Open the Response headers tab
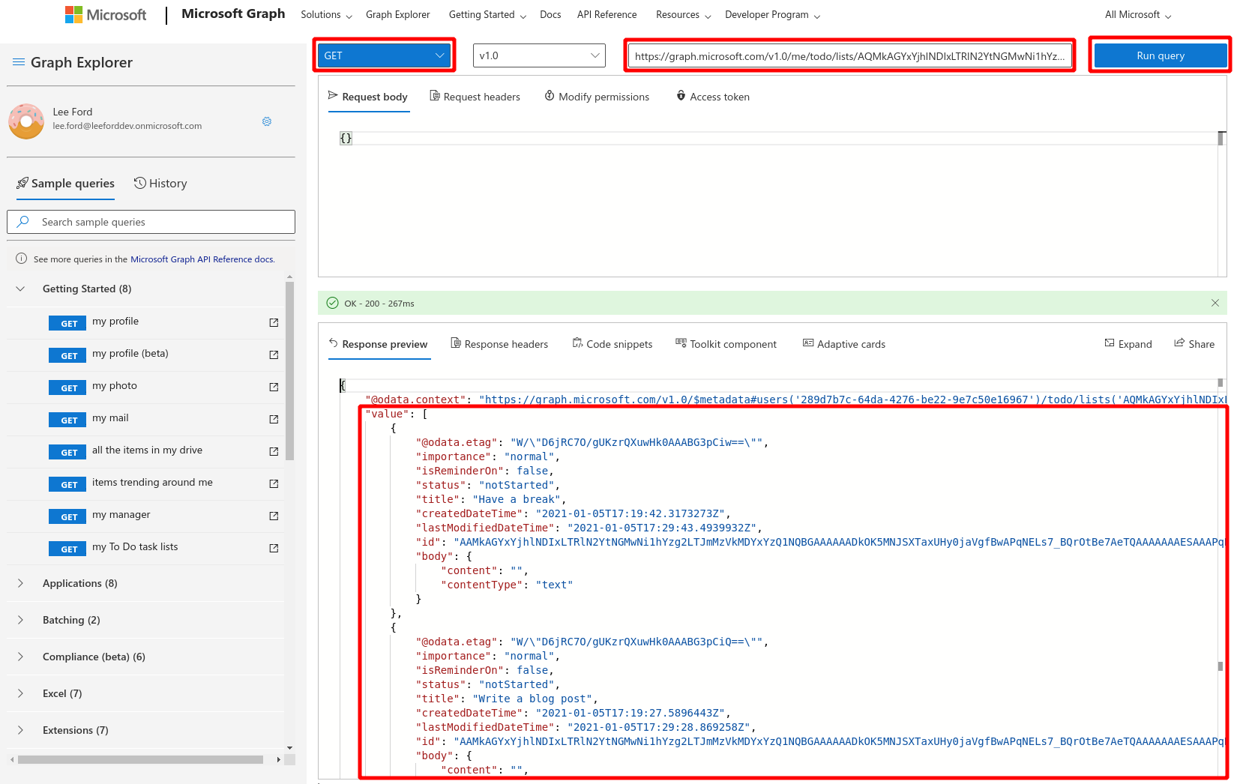Image resolution: width=1234 pixels, height=784 pixels. [499, 344]
